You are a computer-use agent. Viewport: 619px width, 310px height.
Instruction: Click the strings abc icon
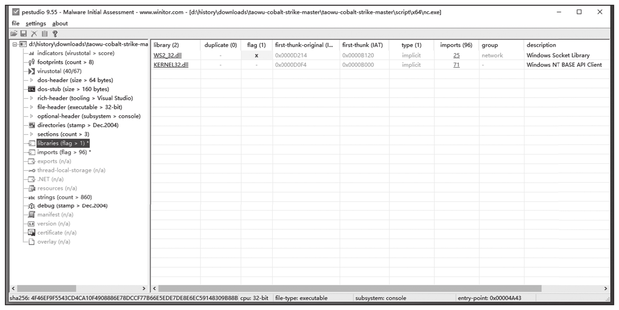click(31, 197)
